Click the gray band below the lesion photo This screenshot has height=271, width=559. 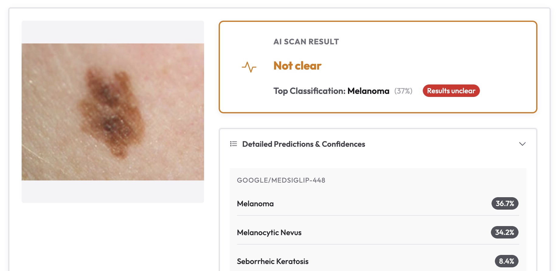[113, 191]
